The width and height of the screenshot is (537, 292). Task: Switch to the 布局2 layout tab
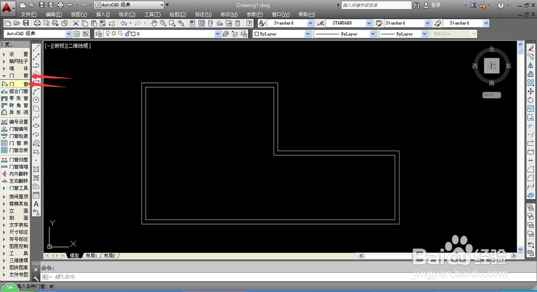tap(110, 255)
